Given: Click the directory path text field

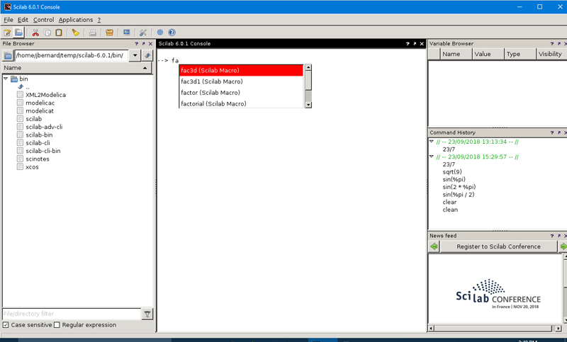Looking at the screenshot, I should [x=72, y=56].
